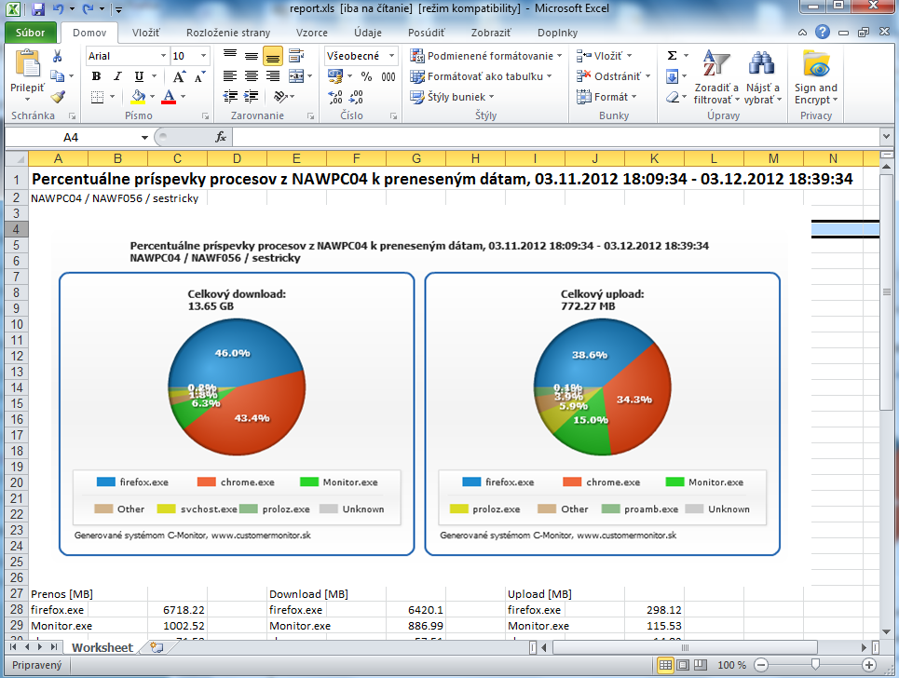Open Nájsť a vybrať
This screenshot has height=678, width=899.
[x=763, y=77]
